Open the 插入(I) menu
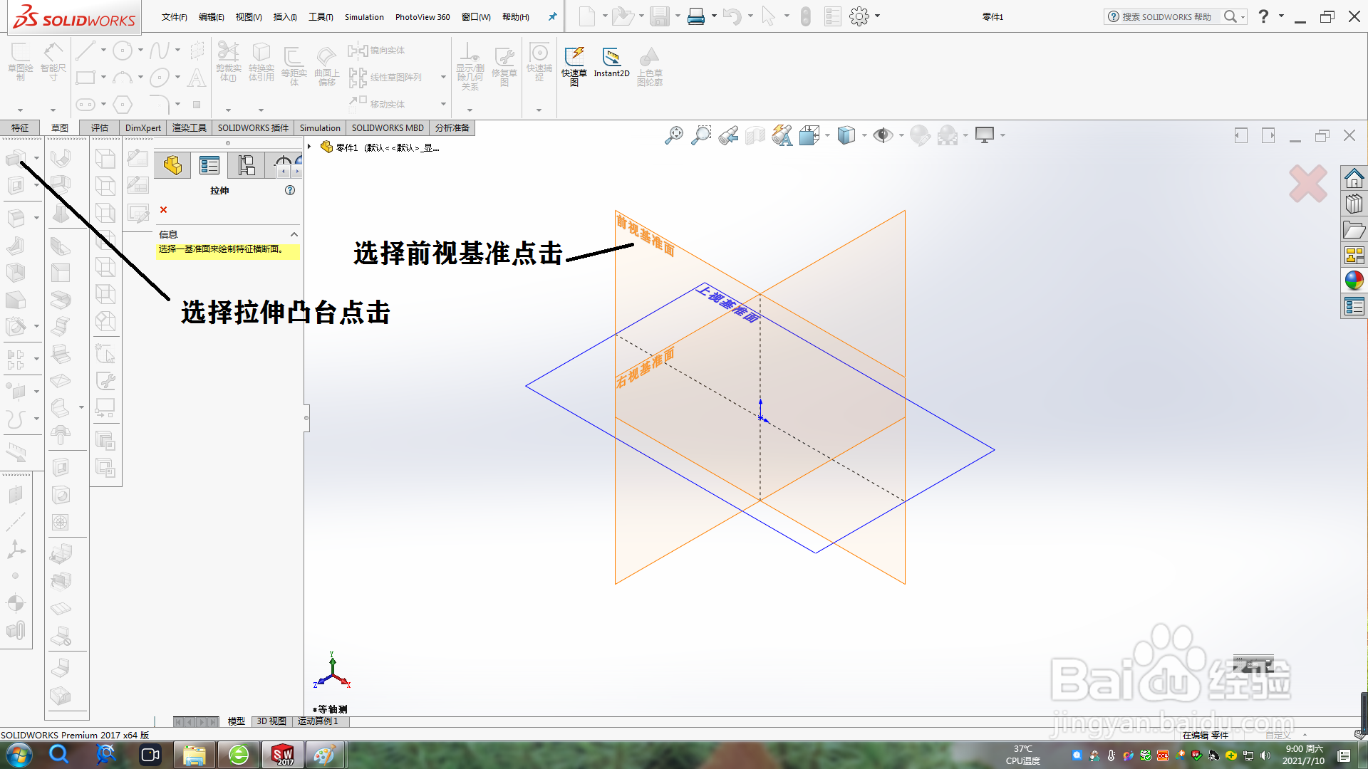The height and width of the screenshot is (769, 1368). pos(285,17)
